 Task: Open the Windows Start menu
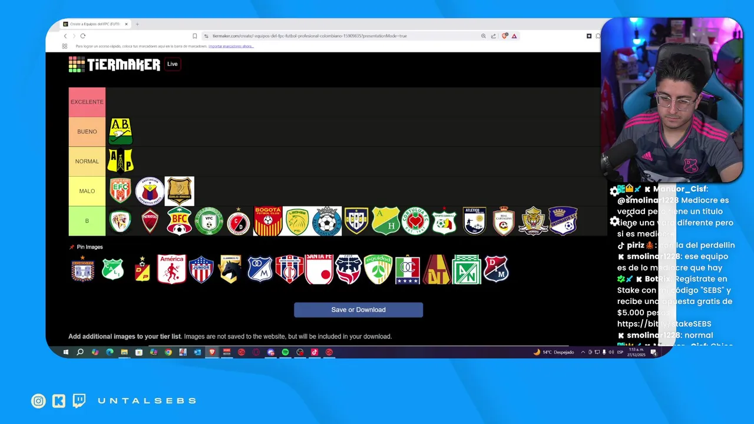pyautogui.click(x=65, y=352)
